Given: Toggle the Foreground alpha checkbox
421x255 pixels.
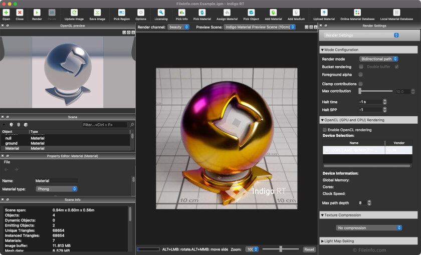Looking at the screenshot, I should [361, 75].
